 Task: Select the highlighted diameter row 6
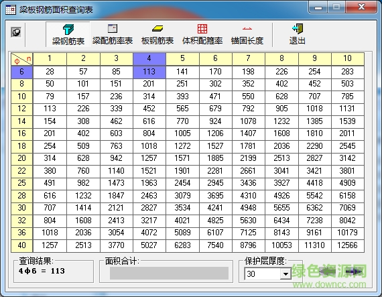coord(21,72)
